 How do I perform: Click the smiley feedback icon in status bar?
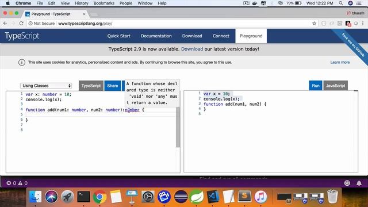(x=347, y=183)
